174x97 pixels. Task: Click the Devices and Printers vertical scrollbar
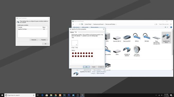(x=172, y=50)
